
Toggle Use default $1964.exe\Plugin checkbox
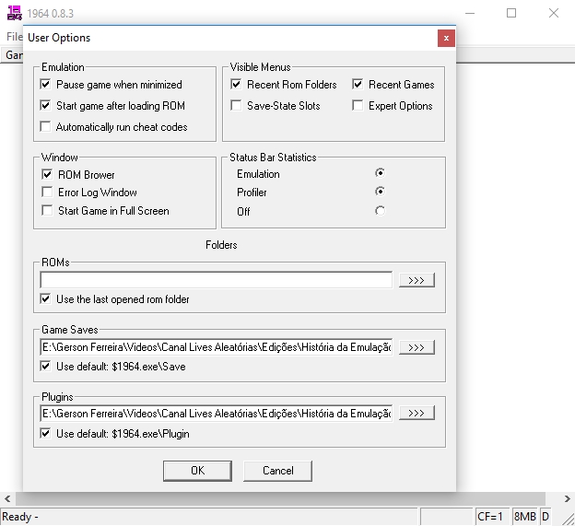(45, 433)
